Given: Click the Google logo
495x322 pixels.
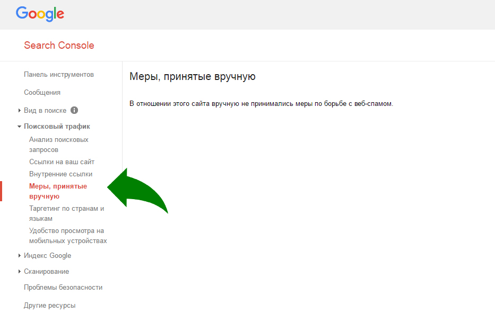Looking at the screenshot, I should 40,14.
